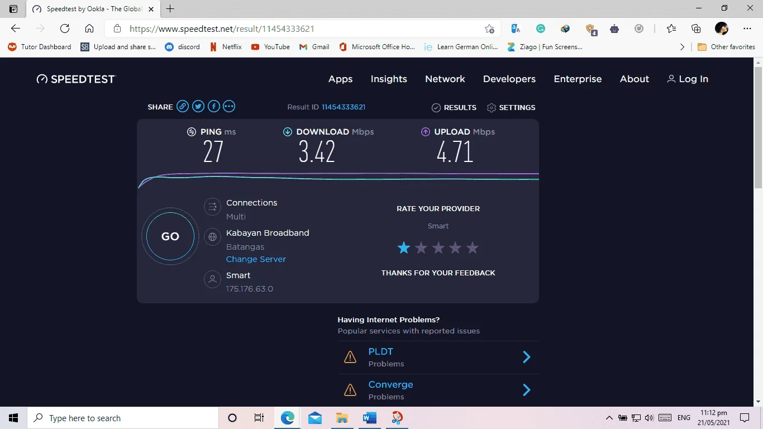Open the RESULTS history

(x=454, y=107)
